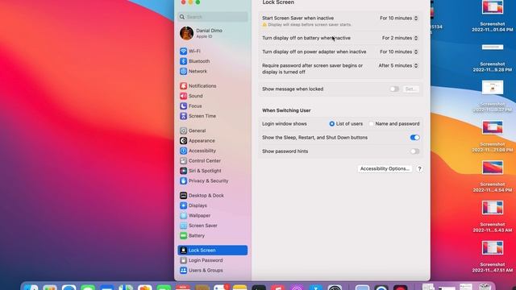Image resolution: width=516 pixels, height=290 pixels.
Task: Open Start Screen Saver when inactive dropdown
Action: coord(399,18)
